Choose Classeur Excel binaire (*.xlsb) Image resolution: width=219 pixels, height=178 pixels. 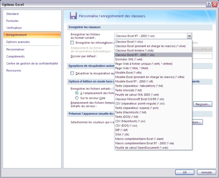click(x=153, y=50)
